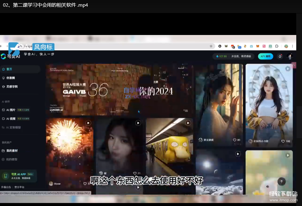Open the window lady image card
Screen dimensions: 302x206
point(219,105)
